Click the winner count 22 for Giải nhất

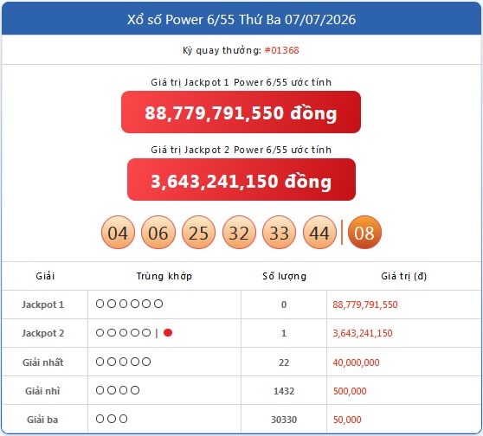pos(284,362)
